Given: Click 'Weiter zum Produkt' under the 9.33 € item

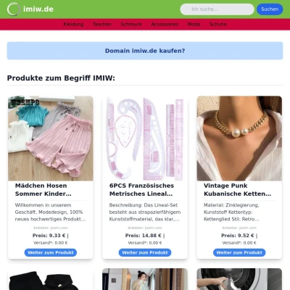Looking at the screenshot, I should 51,252.
